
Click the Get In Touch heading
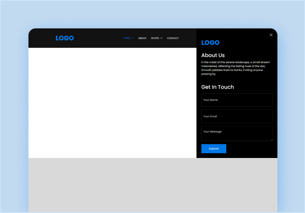(217, 87)
